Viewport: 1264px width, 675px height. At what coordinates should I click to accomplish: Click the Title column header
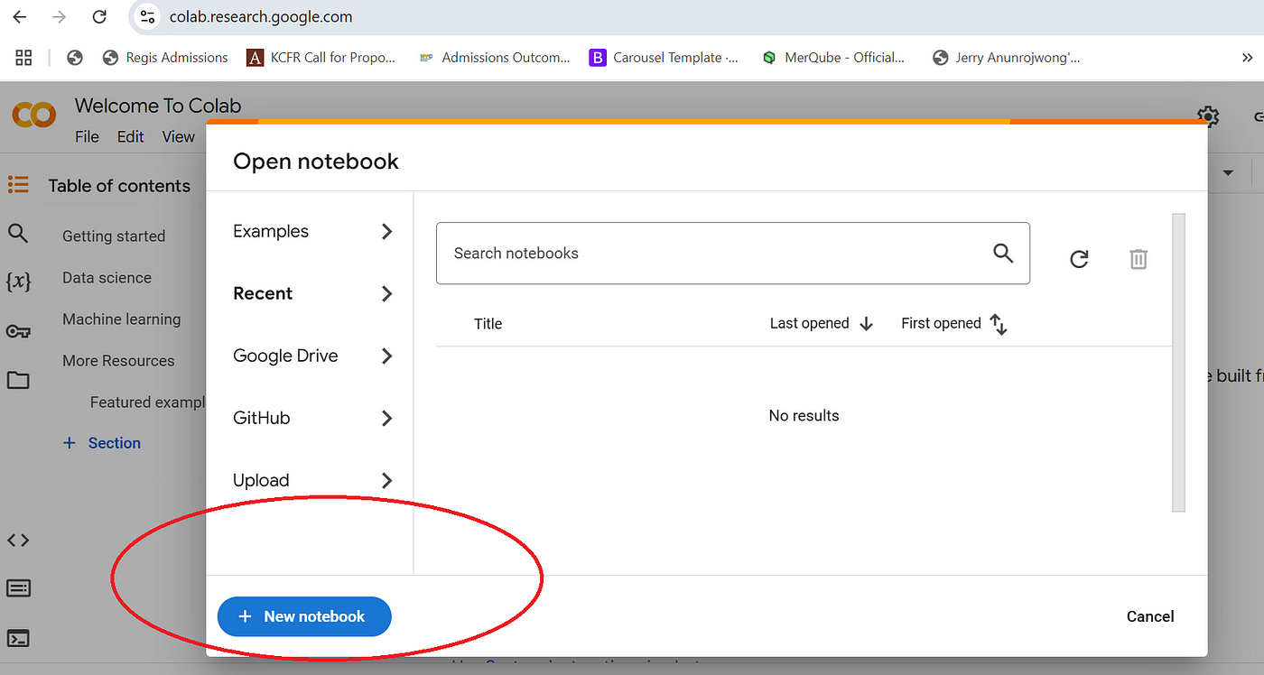coord(488,324)
